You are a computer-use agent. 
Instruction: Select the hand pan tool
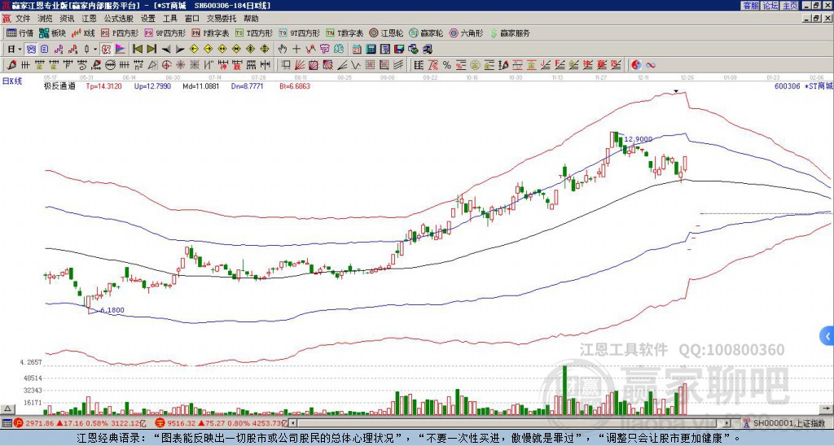tap(283, 50)
